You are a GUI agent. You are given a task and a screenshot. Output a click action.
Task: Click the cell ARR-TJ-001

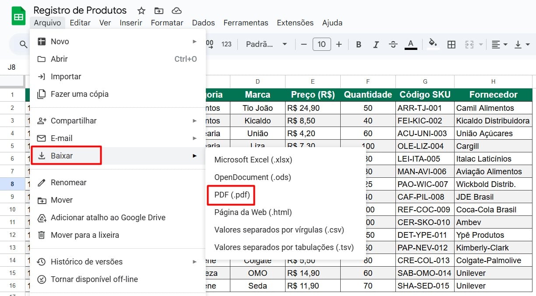point(425,108)
